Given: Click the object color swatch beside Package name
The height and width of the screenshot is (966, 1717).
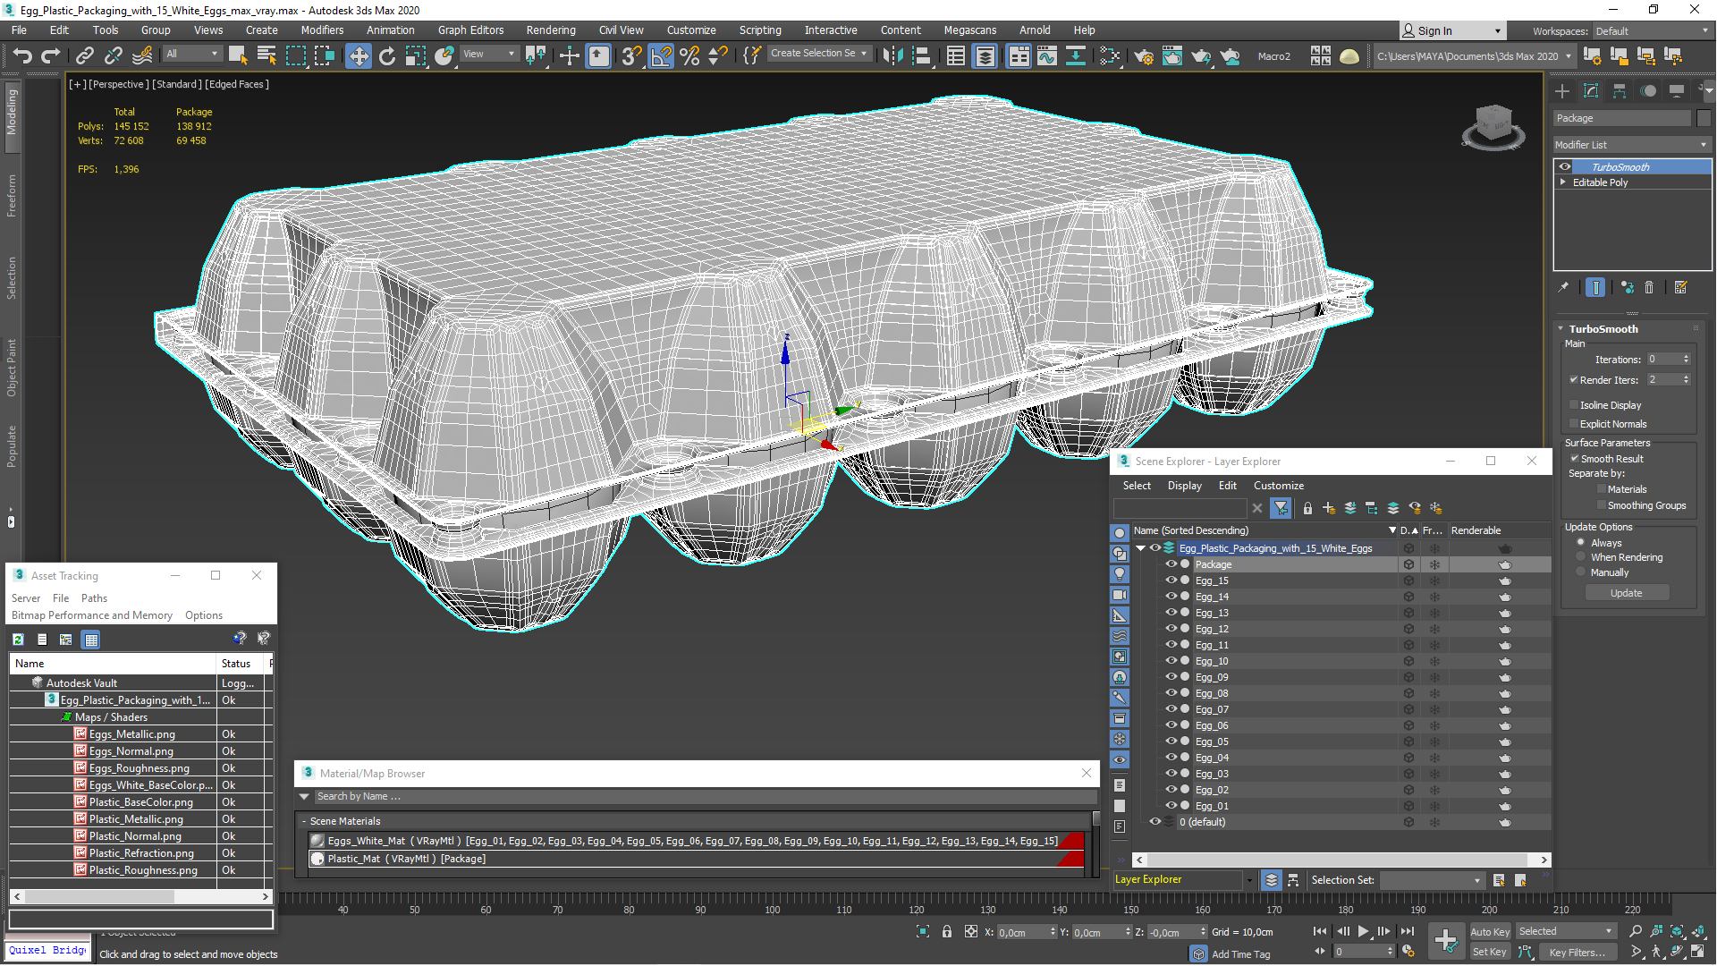Looking at the screenshot, I should 1704,118.
